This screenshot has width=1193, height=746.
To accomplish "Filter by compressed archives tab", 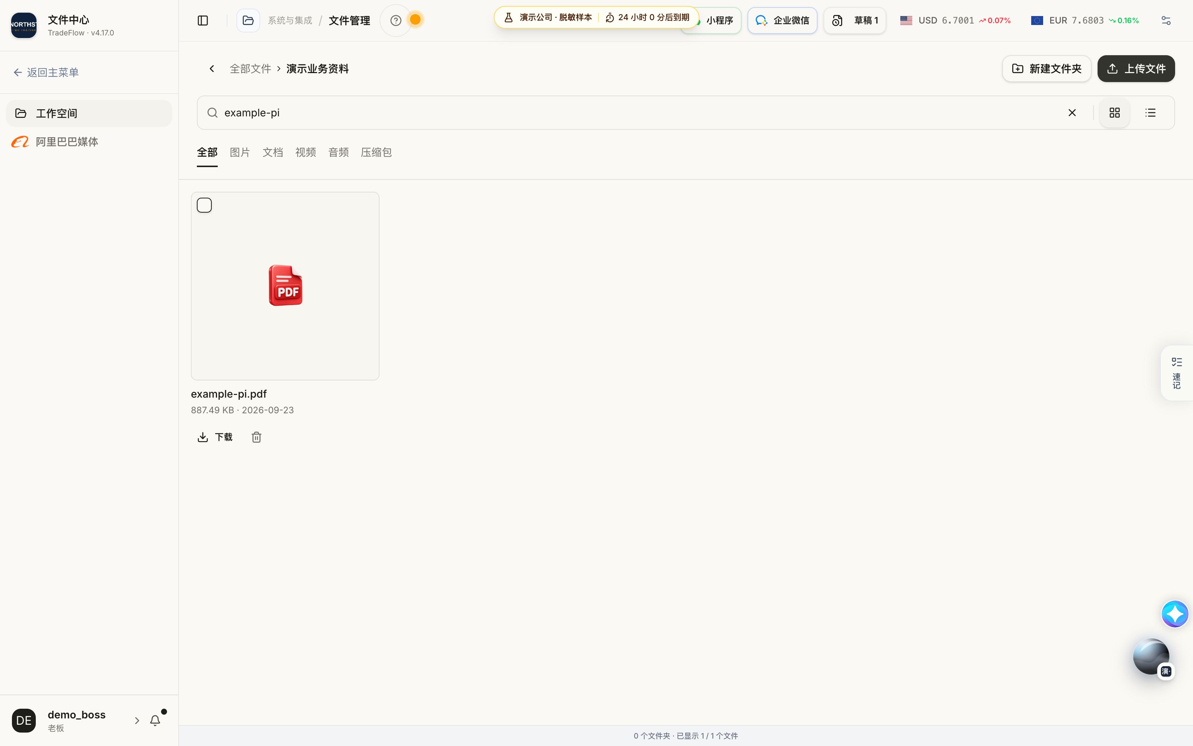I will [376, 153].
